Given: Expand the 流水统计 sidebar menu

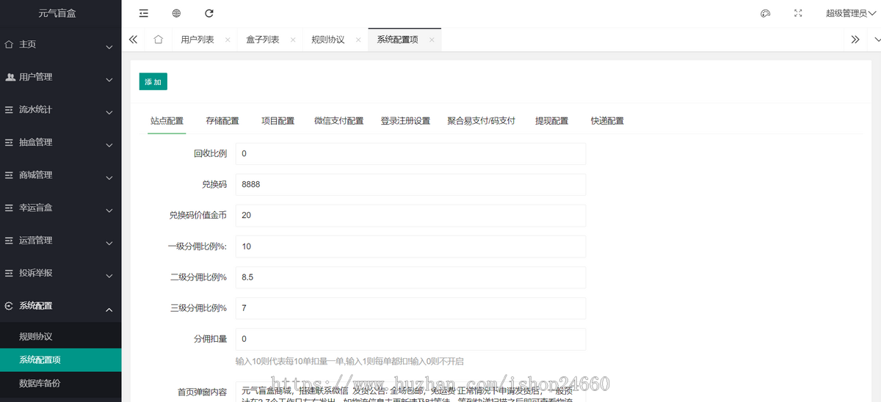Looking at the screenshot, I should 60,110.
